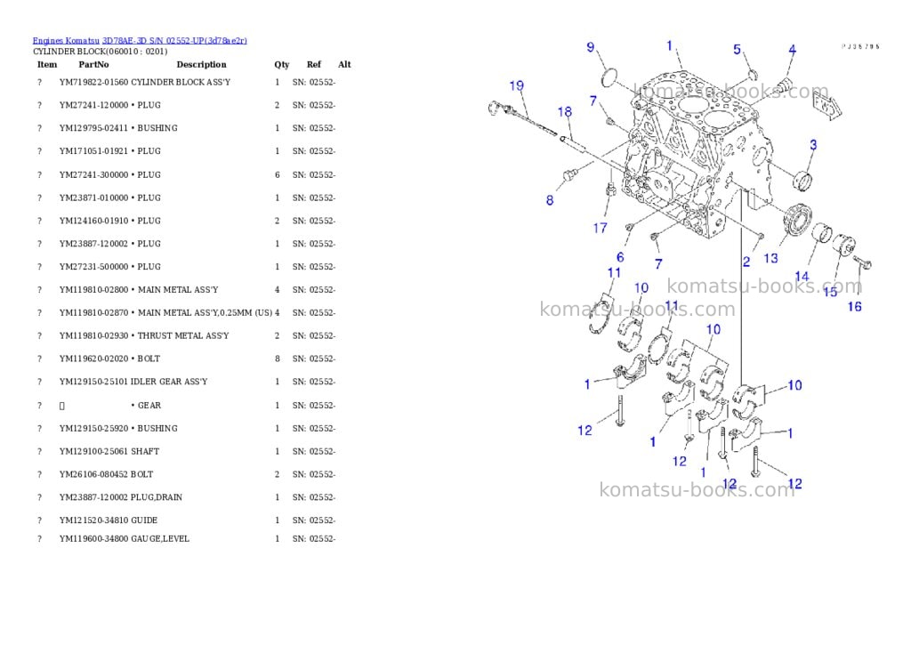The height and width of the screenshot is (645, 911).
Task: Select the GAUGE,LEVEL part row
Action: (186, 538)
